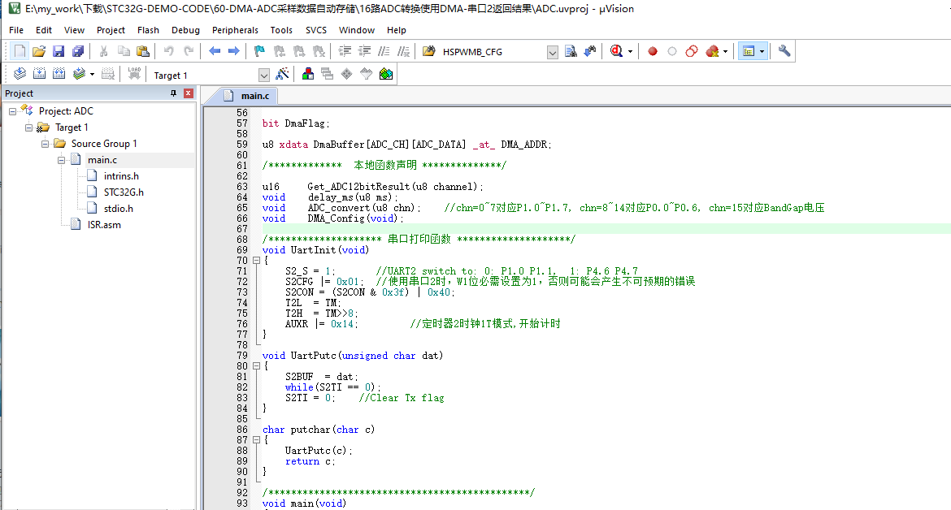This screenshot has width=951, height=510.
Task: Open the View menu
Action: 74,30
